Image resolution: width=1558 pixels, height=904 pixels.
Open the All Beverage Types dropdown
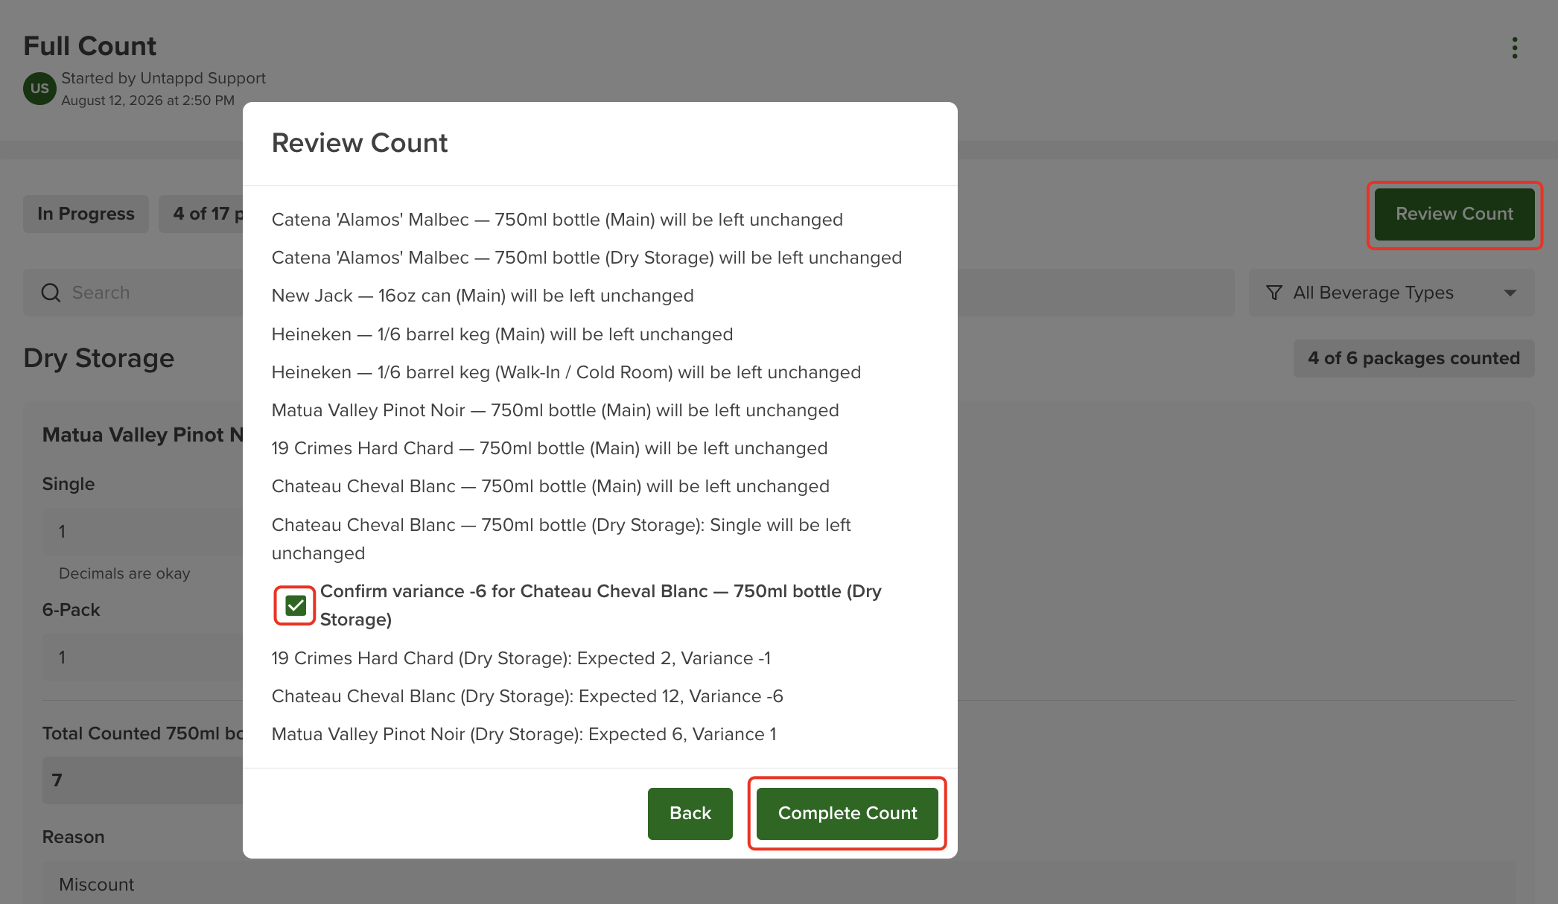(1391, 293)
